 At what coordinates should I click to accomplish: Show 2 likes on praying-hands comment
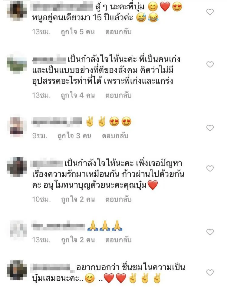78,240
